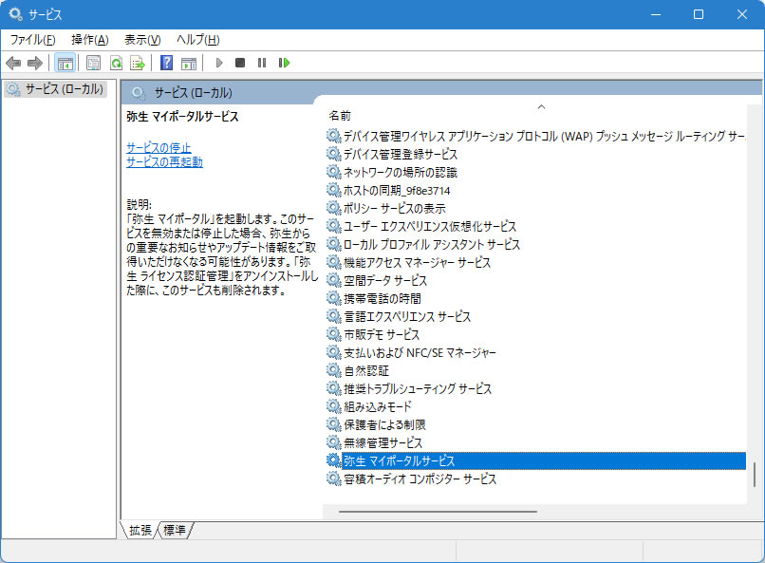765x563 pixels.
Task: Click the Back arrow in the toolbar
Action: pyautogui.click(x=13, y=64)
